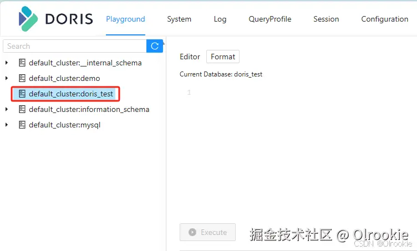417x251 pixels.
Task: Expand the default_cluster:mysql tree node
Action: coord(7,125)
